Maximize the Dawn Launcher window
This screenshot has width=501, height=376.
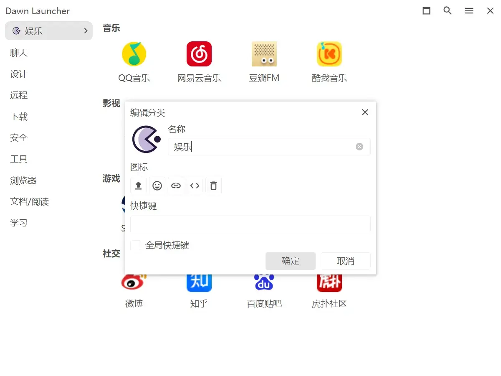pyautogui.click(x=426, y=11)
